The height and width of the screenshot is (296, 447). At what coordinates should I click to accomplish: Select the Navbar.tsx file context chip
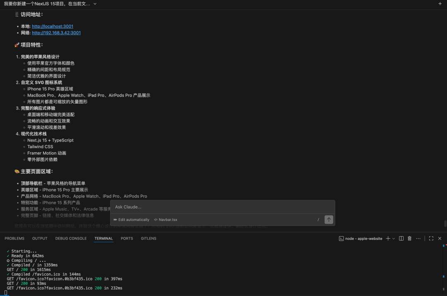tap(166, 220)
